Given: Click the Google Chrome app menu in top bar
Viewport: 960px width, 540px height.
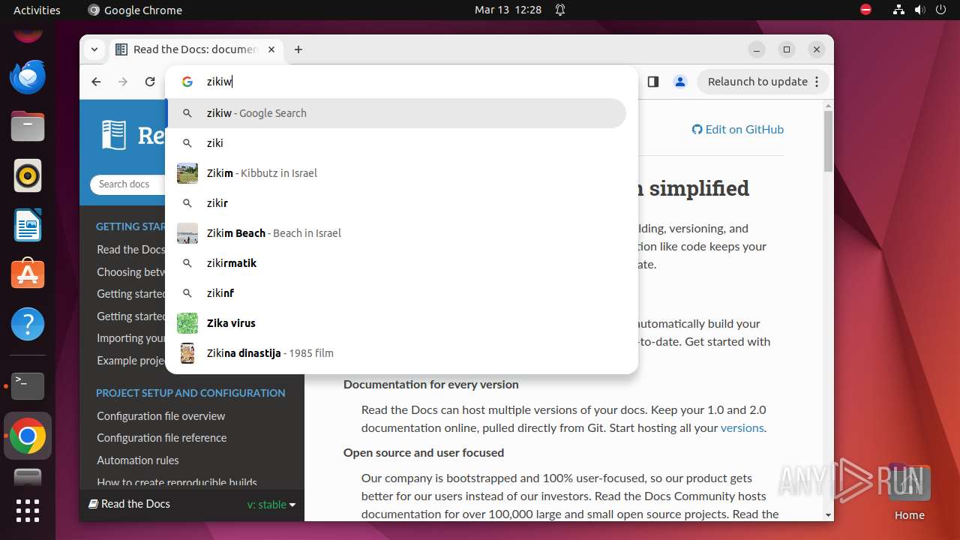Looking at the screenshot, I should (x=135, y=10).
